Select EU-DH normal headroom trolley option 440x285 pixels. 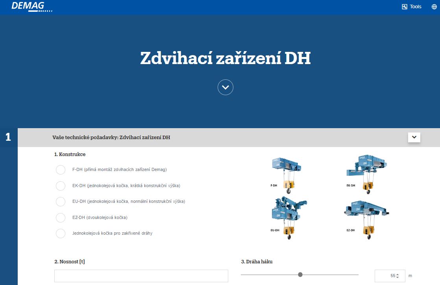61,202
